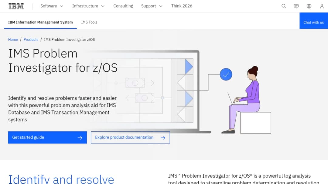Follow the Home breadcrumb link
328x184 pixels.
pyautogui.click(x=13, y=40)
